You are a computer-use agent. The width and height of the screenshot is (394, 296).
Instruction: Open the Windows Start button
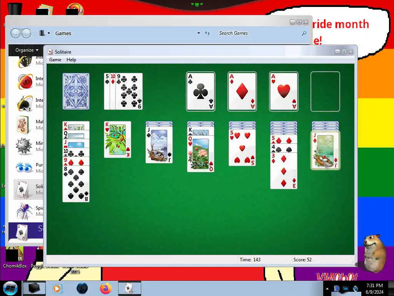coord(10,288)
